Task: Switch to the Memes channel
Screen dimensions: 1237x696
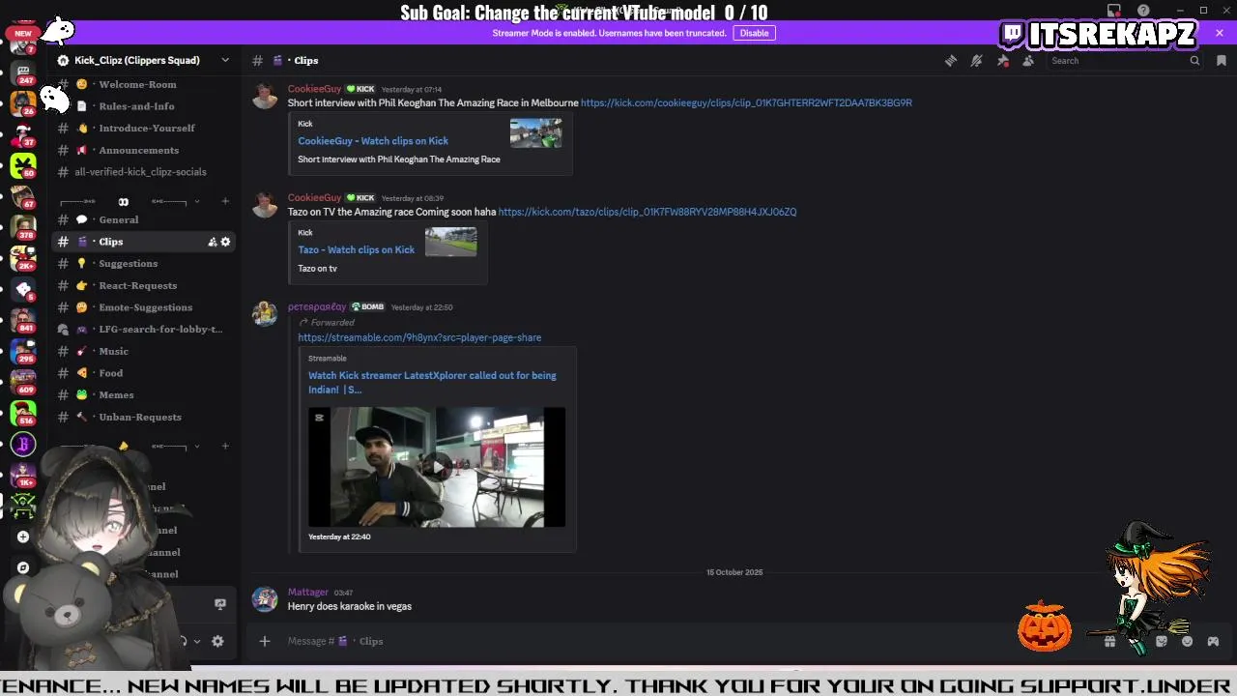Action: click(143, 394)
